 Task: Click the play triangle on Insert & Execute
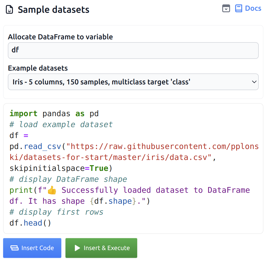[77, 248]
